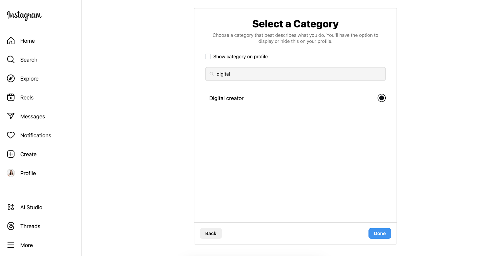Click the Instagram logo
Screen dimensions: 500x256
click(x=24, y=15)
